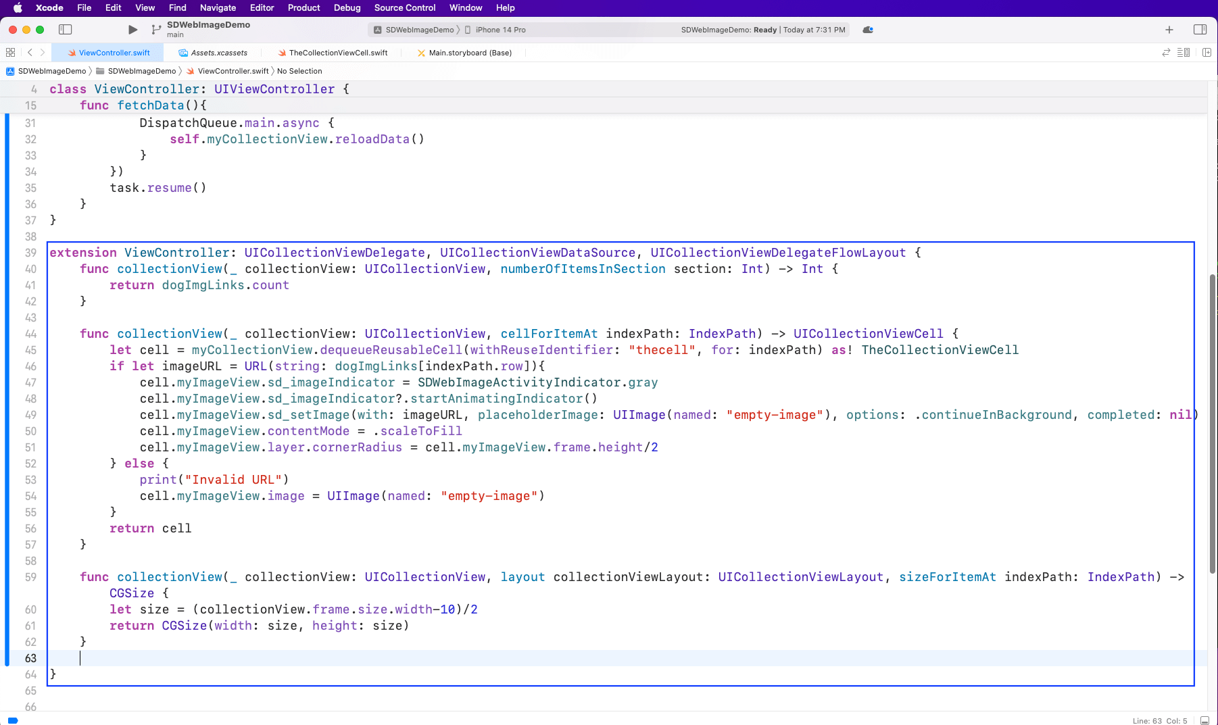Click the plus Library button

click(1169, 30)
